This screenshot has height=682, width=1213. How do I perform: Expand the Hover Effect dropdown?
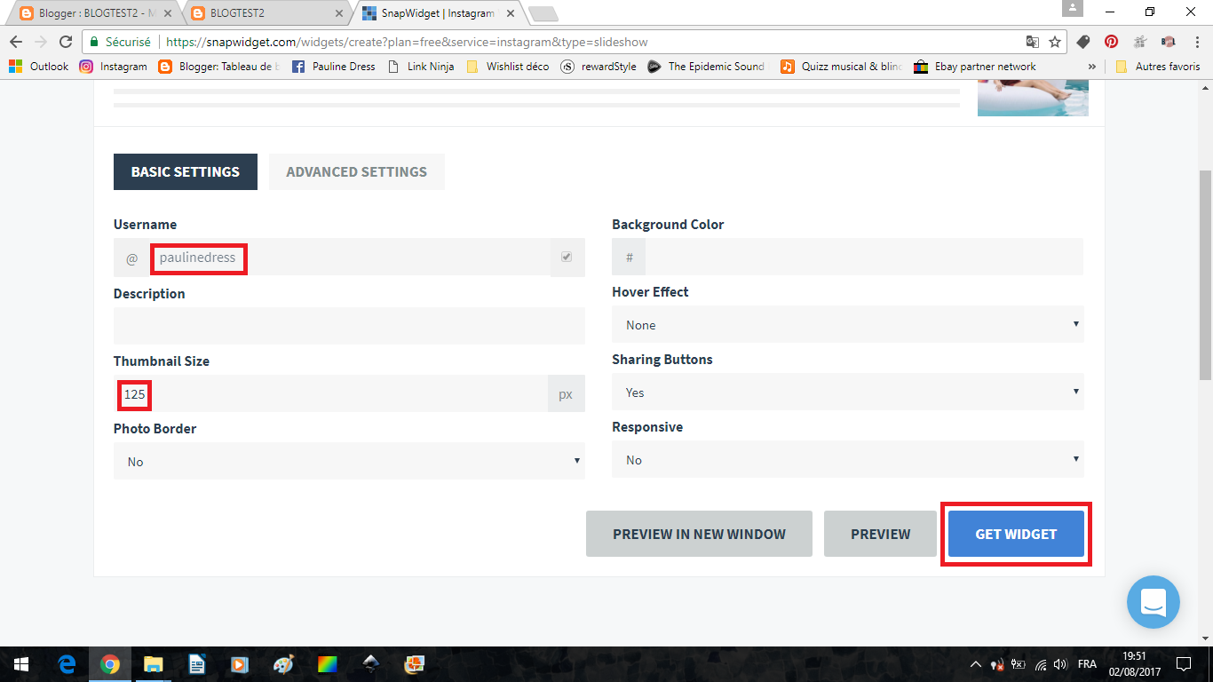(847, 325)
